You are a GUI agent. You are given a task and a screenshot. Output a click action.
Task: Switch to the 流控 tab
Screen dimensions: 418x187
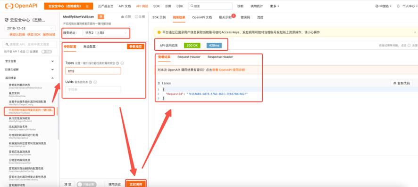pyautogui.click(x=260, y=17)
